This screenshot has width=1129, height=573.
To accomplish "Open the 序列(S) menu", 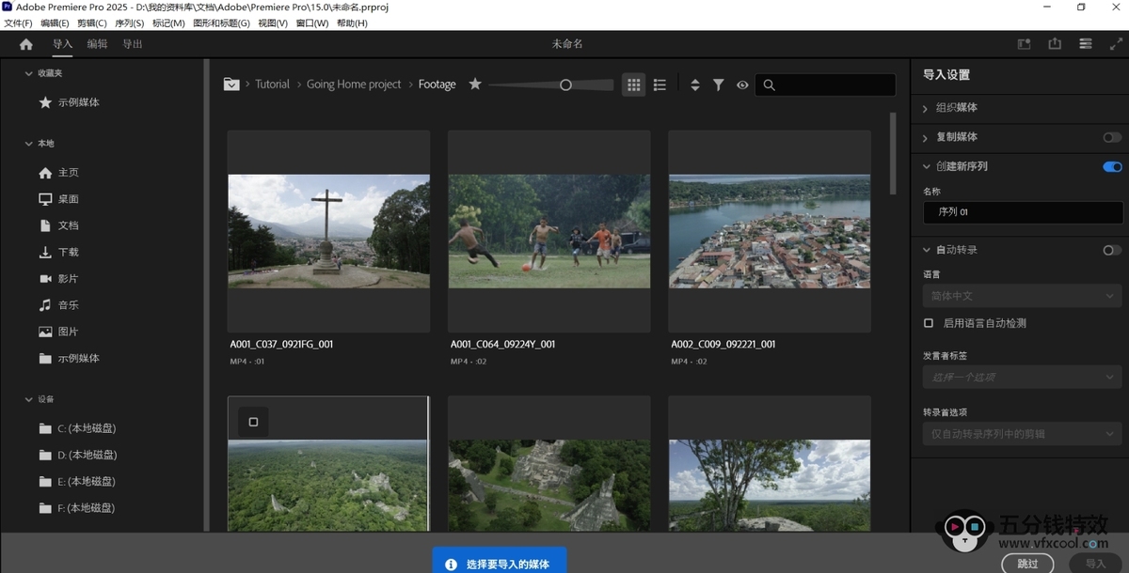I will coord(130,23).
